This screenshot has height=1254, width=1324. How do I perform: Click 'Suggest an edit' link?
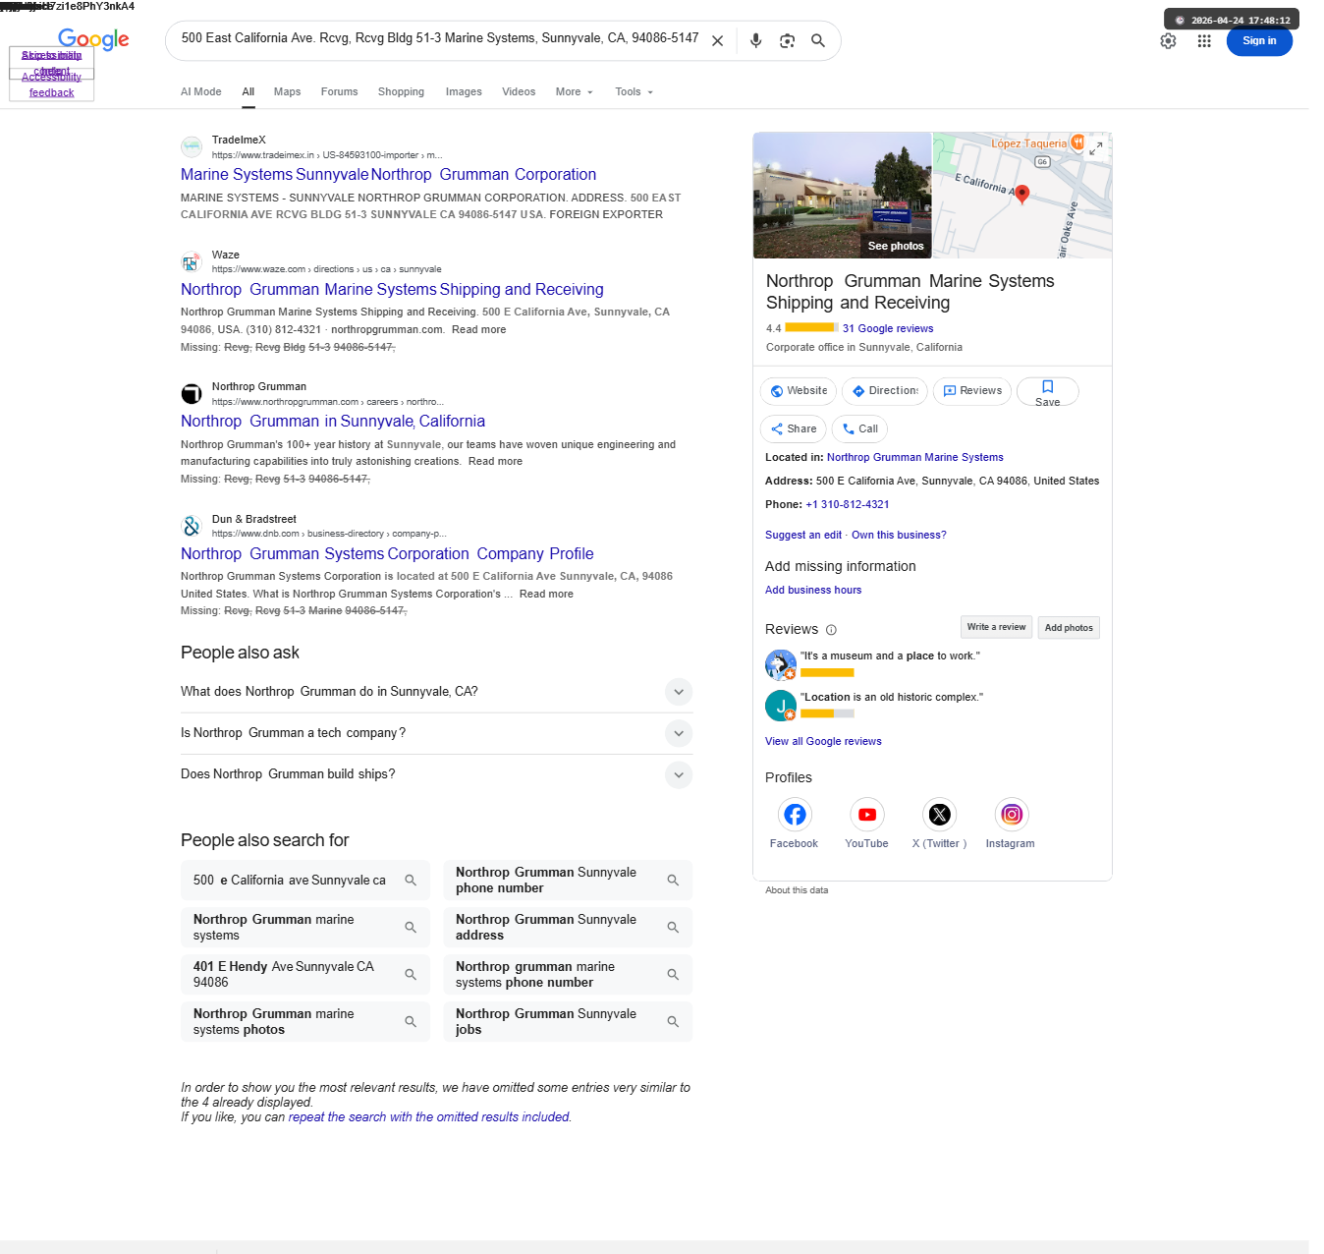pos(803,536)
